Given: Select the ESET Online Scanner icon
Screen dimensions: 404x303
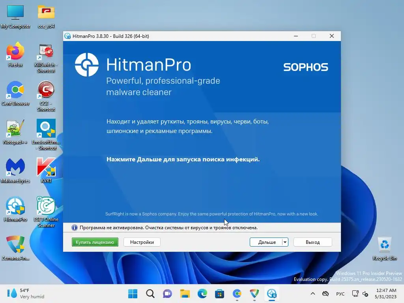Looking at the screenshot, I should point(46,212).
